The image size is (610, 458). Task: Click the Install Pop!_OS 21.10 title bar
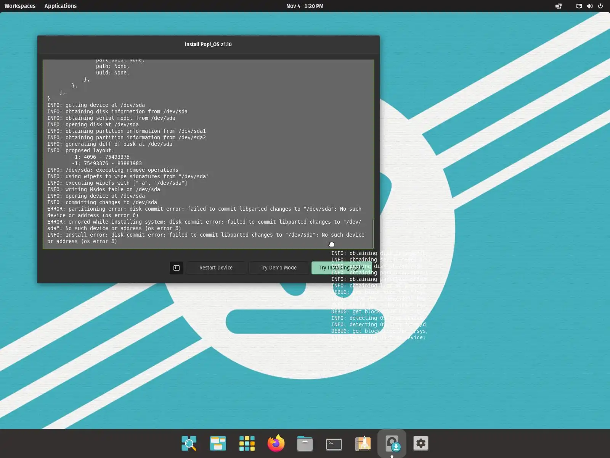(208, 44)
